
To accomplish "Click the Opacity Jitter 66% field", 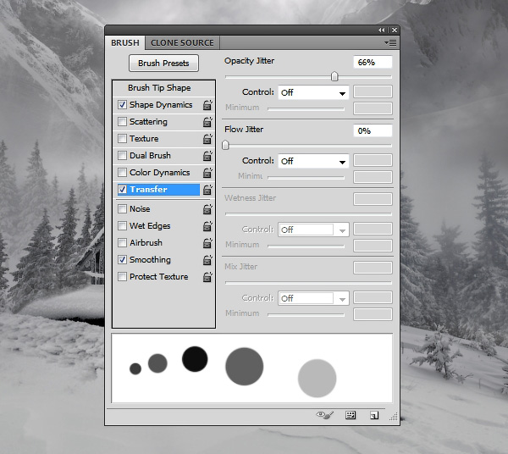I will (373, 62).
